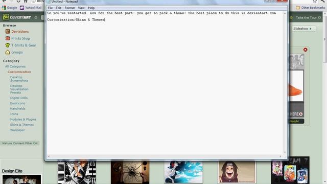This screenshot has height=184, width=327.
Task: Click the browser reload icon
Action: pos(18,1)
